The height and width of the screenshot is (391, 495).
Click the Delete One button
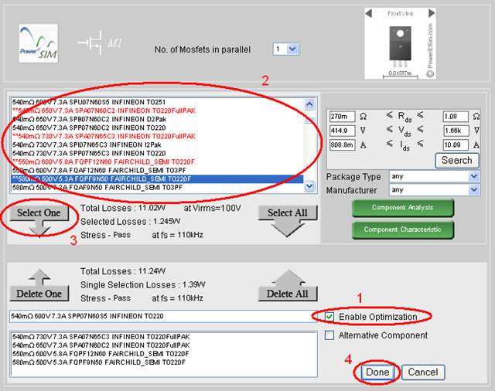pos(39,287)
